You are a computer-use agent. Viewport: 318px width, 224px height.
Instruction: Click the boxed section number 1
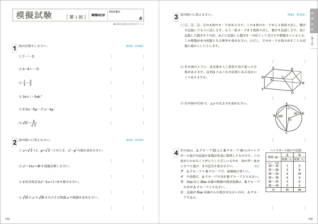pyautogui.click(x=15, y=48)
